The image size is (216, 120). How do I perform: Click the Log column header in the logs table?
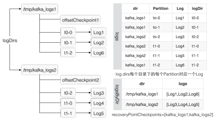180,8
